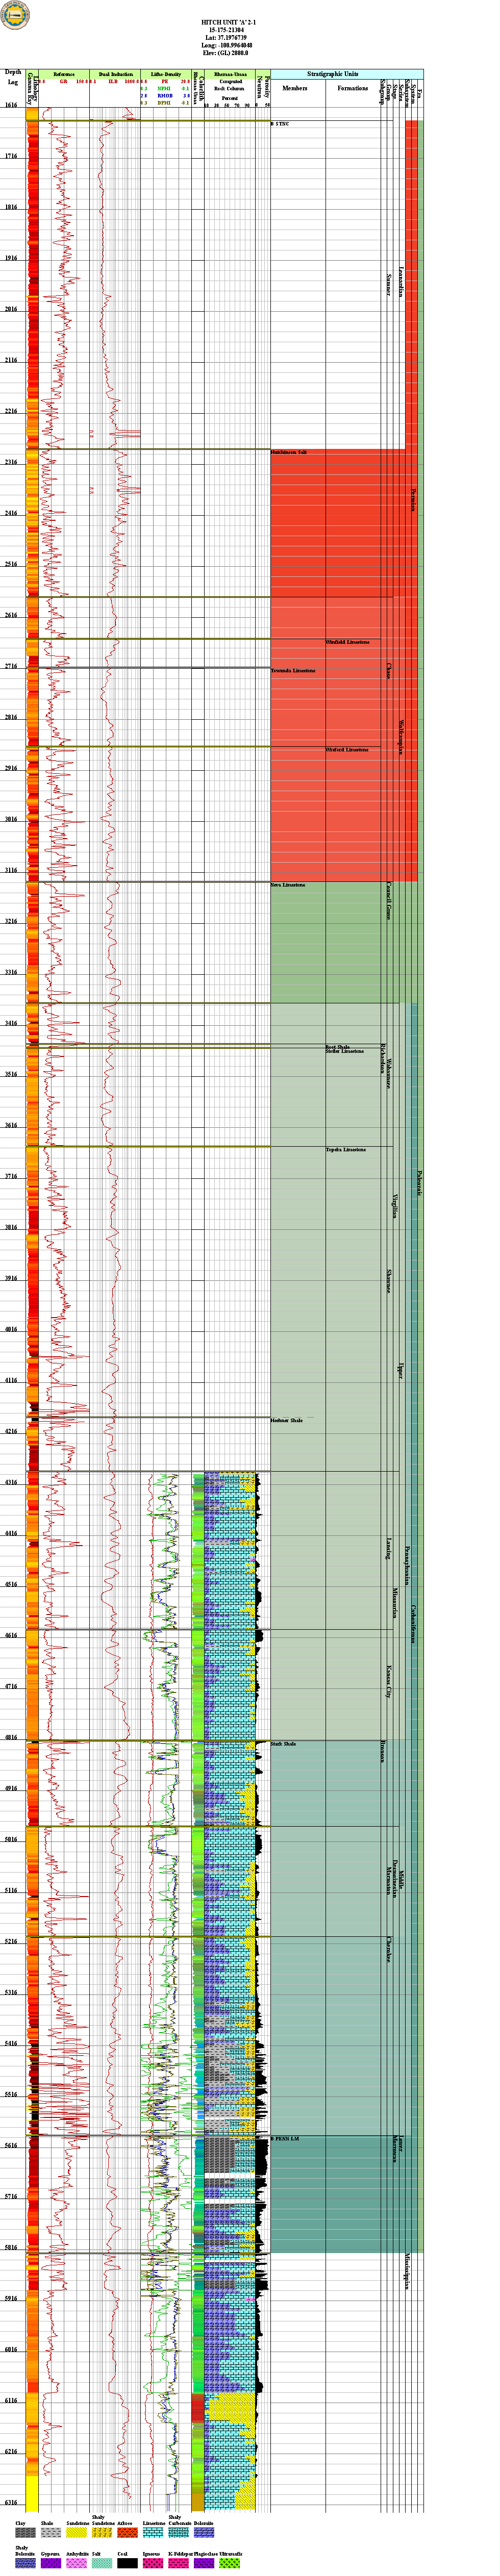The width and height of the screenshot is (500, 2576).
Task: Click the Neva Limestone member label
Action: [x=288, y=885]
